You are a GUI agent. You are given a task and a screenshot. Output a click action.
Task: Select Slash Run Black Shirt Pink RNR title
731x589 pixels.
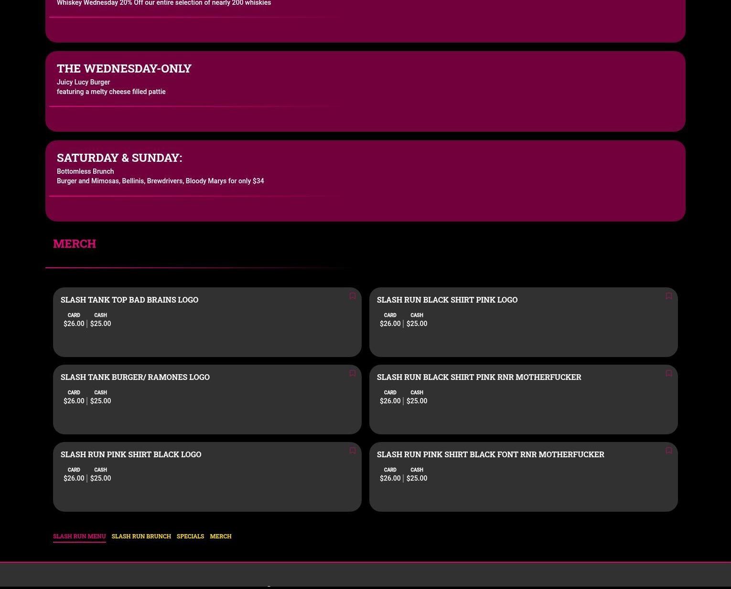[479, 377]
